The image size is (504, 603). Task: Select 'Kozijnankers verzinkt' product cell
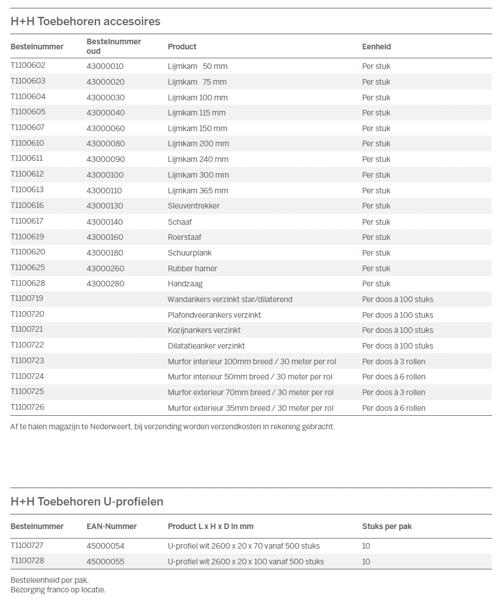click(204, 330)
